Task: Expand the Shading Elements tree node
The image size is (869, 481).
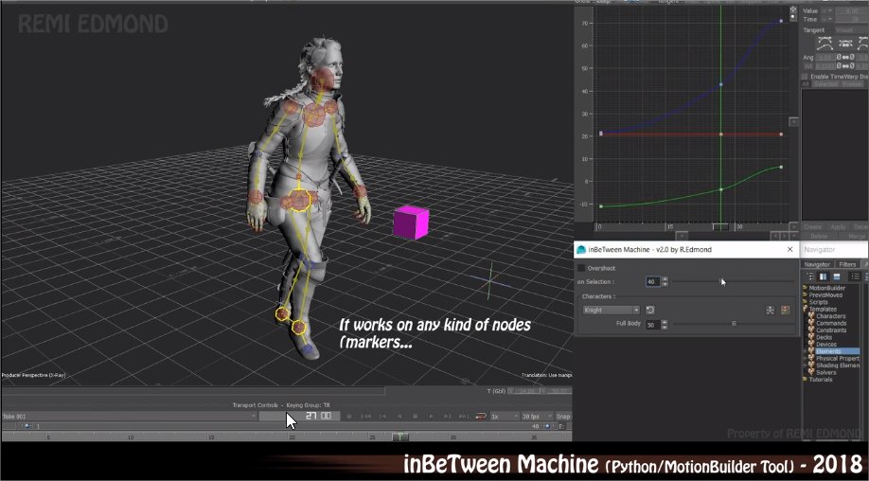Action: coord(806,365)
